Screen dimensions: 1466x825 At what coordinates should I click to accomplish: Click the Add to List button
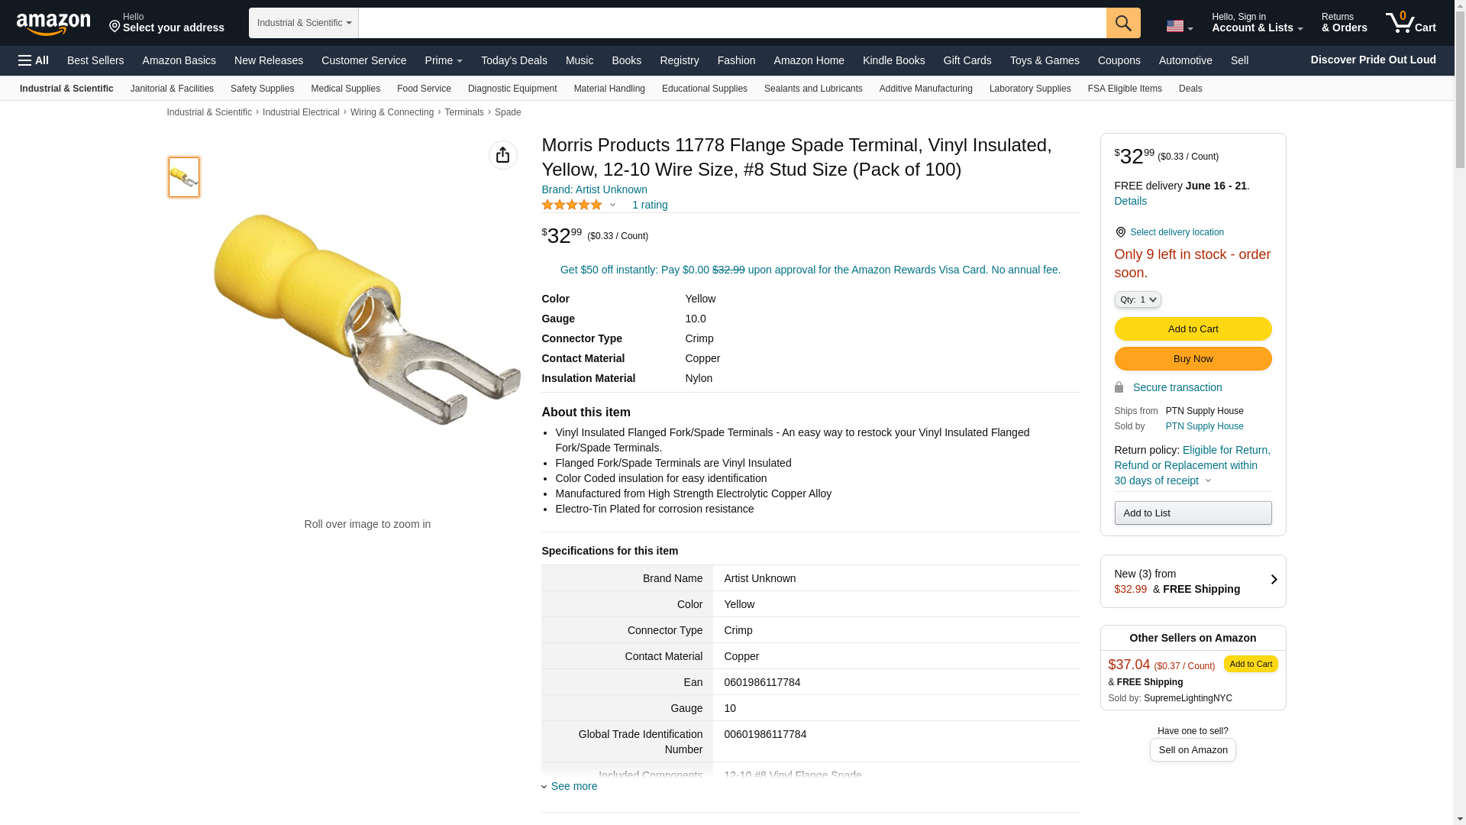(x=1193, y=513)
